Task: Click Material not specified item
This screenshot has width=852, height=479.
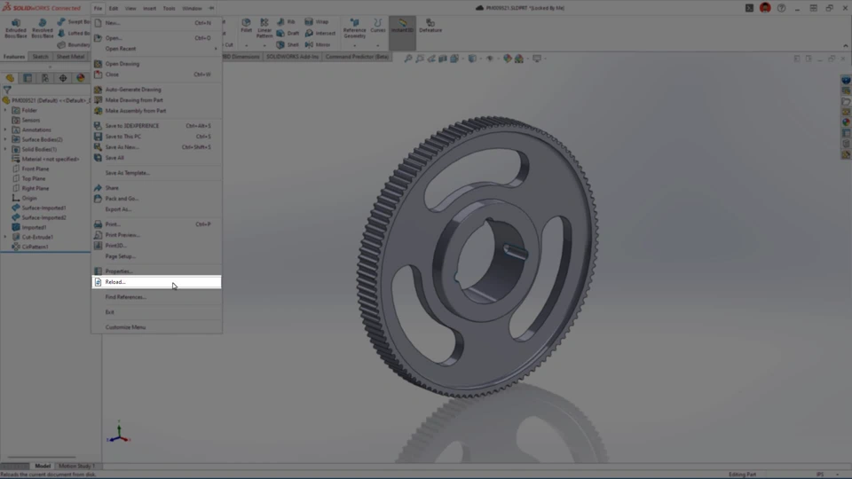Action: [50, 159]
